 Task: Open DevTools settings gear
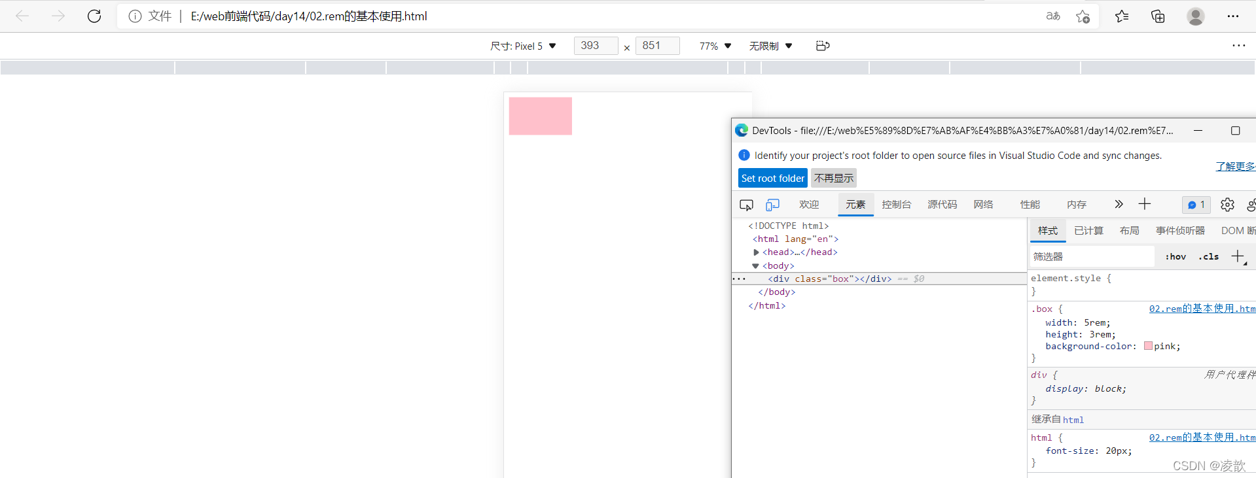(x=1227, y=205)
